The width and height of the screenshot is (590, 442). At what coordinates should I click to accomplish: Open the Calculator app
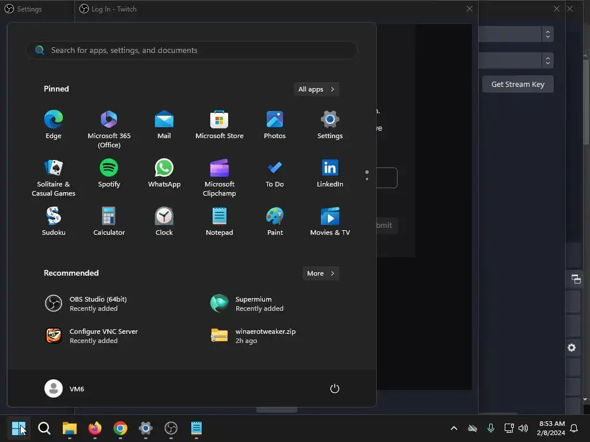click(109, 222)
